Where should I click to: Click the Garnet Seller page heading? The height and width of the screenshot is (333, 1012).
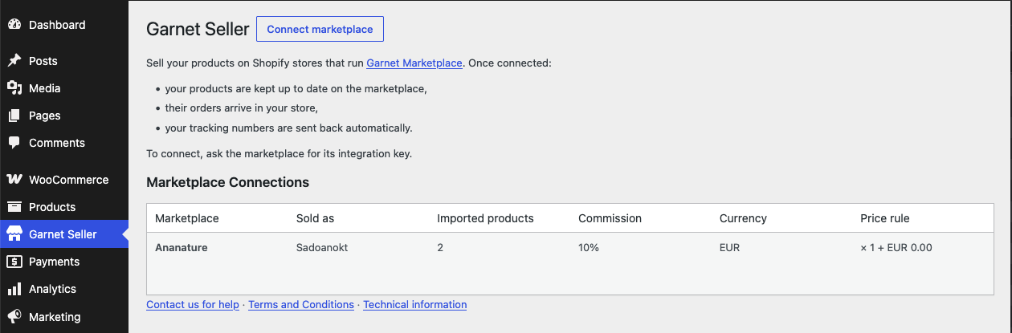click(x=198, y=29)
